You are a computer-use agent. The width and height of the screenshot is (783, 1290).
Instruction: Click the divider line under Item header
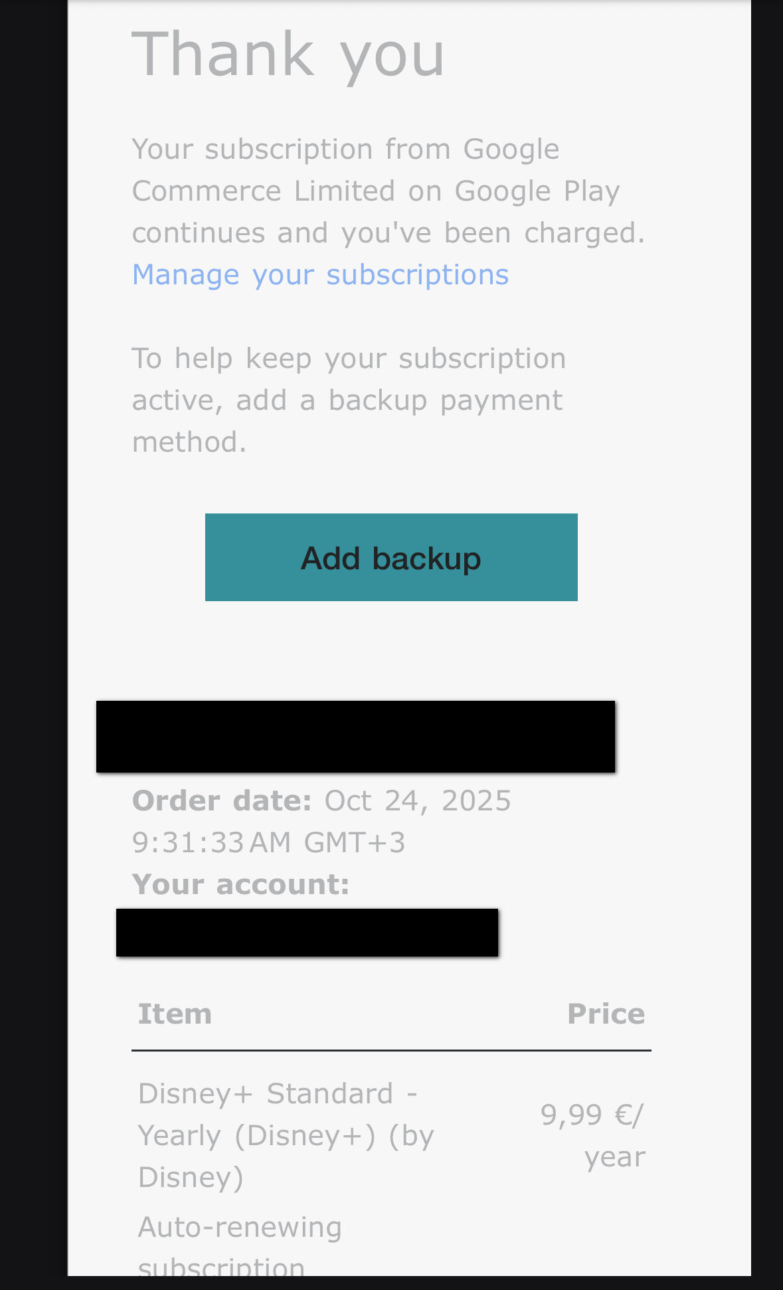391,1051
